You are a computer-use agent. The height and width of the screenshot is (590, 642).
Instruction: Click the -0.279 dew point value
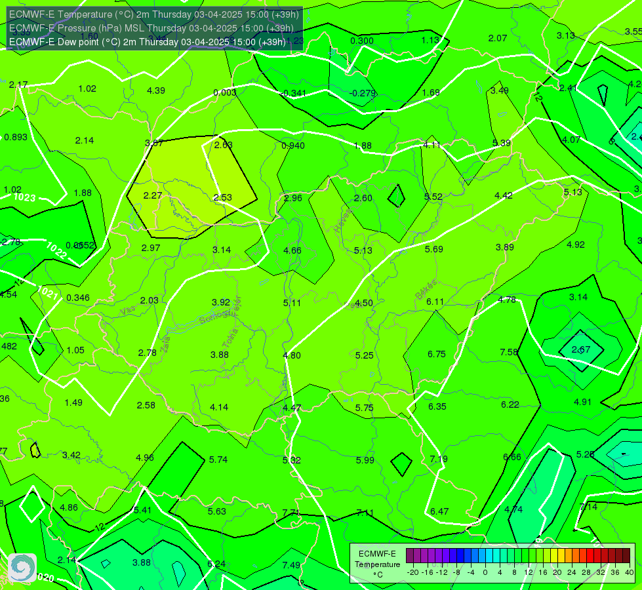click(363, 93)
